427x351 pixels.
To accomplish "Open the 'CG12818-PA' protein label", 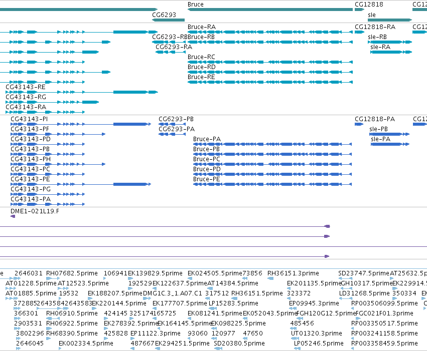I will [x=375, y=119].
